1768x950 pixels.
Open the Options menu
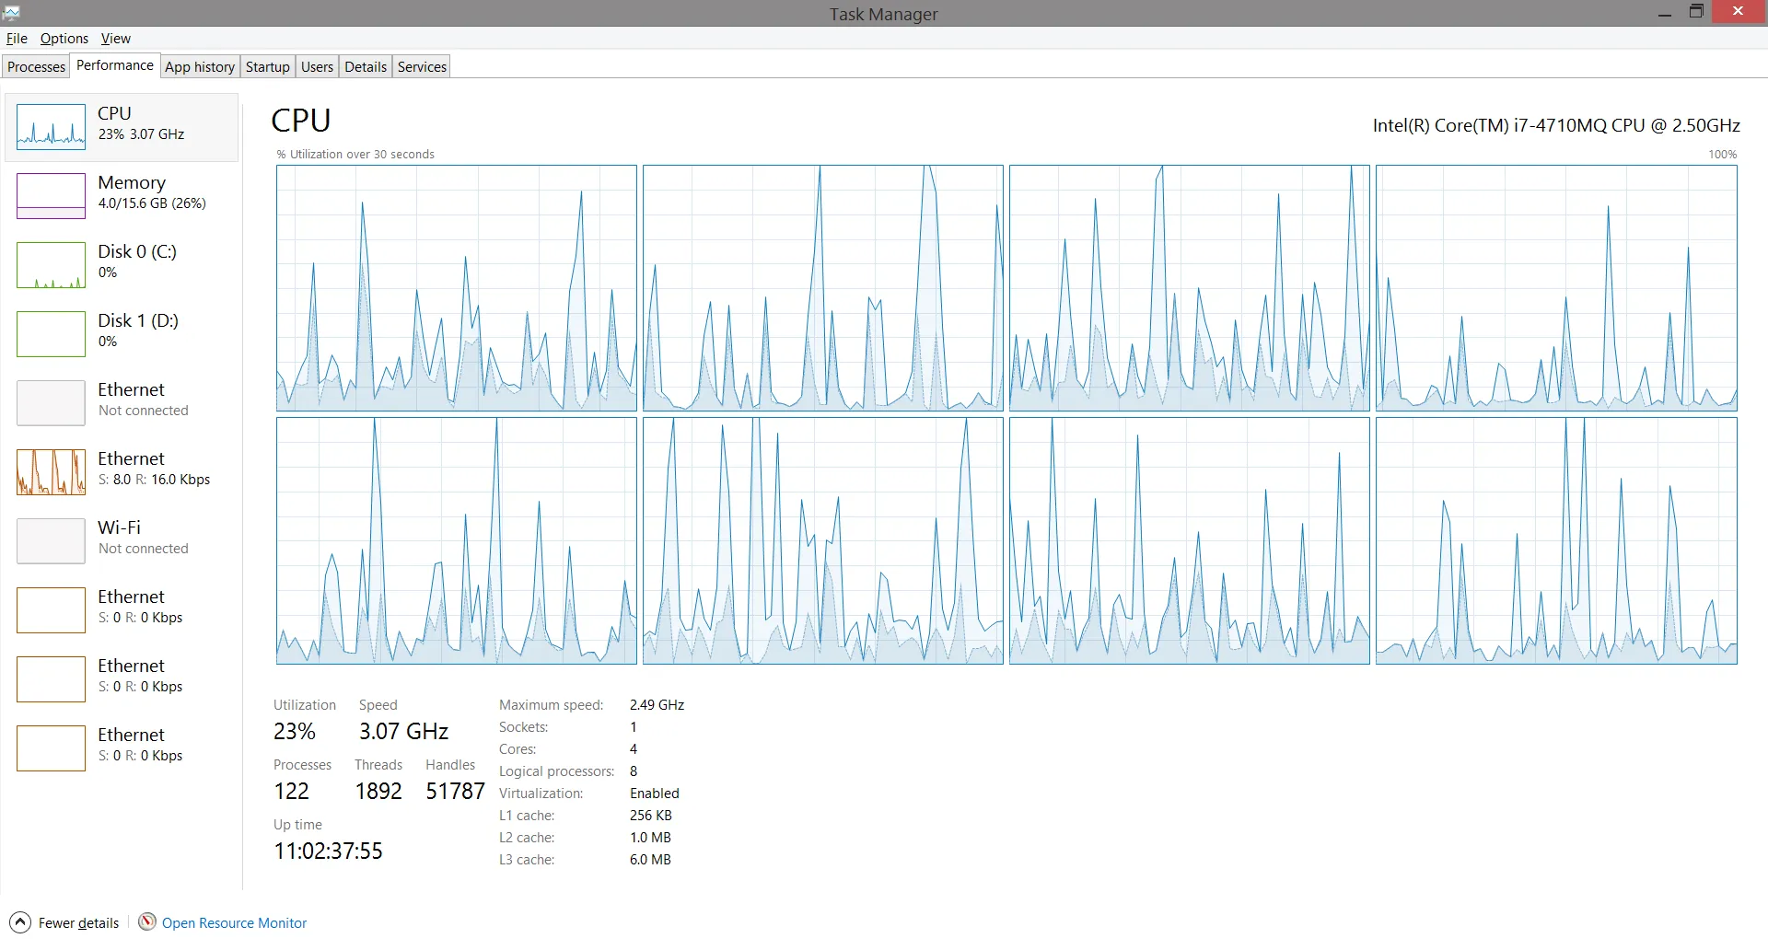point(64,39)
